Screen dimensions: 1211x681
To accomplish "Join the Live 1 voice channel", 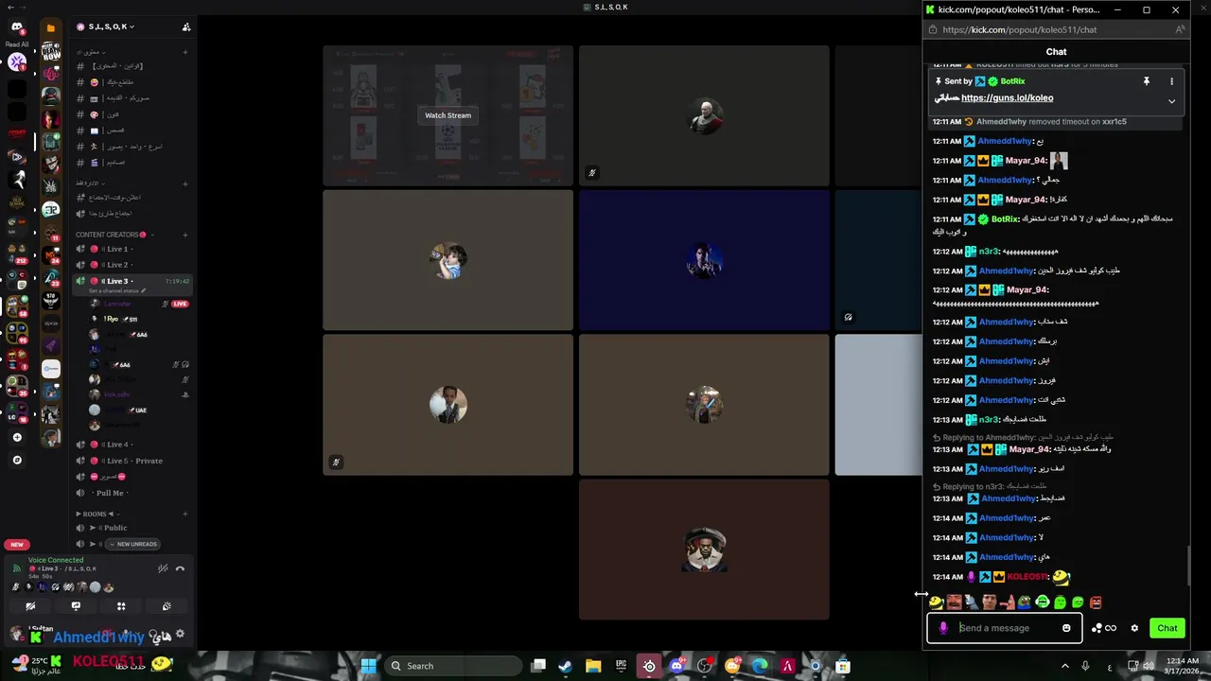I will [x=132, y=249].
